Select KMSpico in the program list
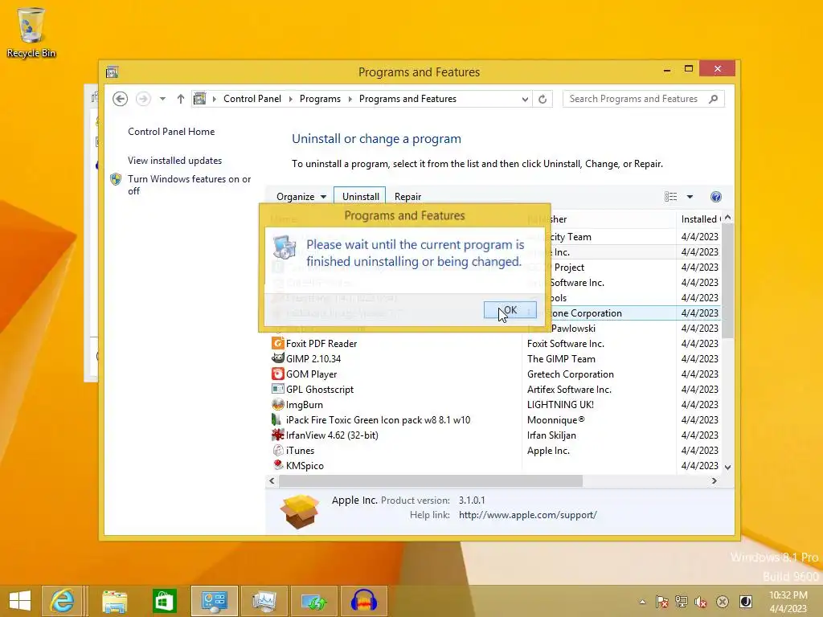 point(494,465)
